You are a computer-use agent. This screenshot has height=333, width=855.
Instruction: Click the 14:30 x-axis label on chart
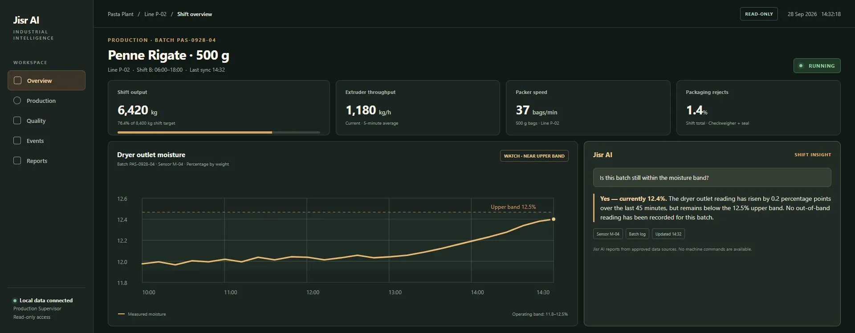coord(543,292)
